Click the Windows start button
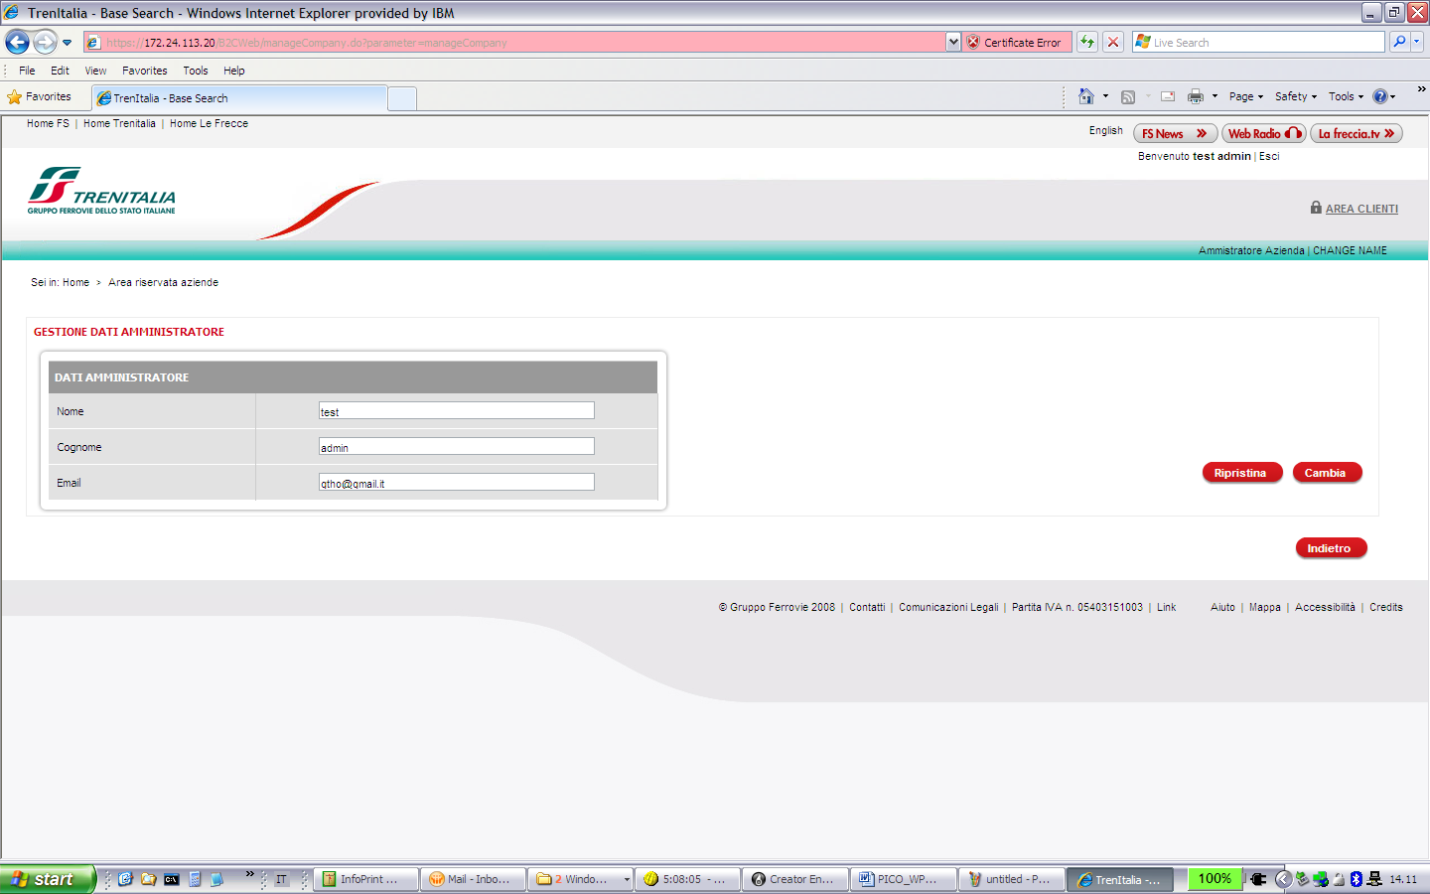Image resolution: width=1430 pixels, height=894 pixels. coord(47,879)
